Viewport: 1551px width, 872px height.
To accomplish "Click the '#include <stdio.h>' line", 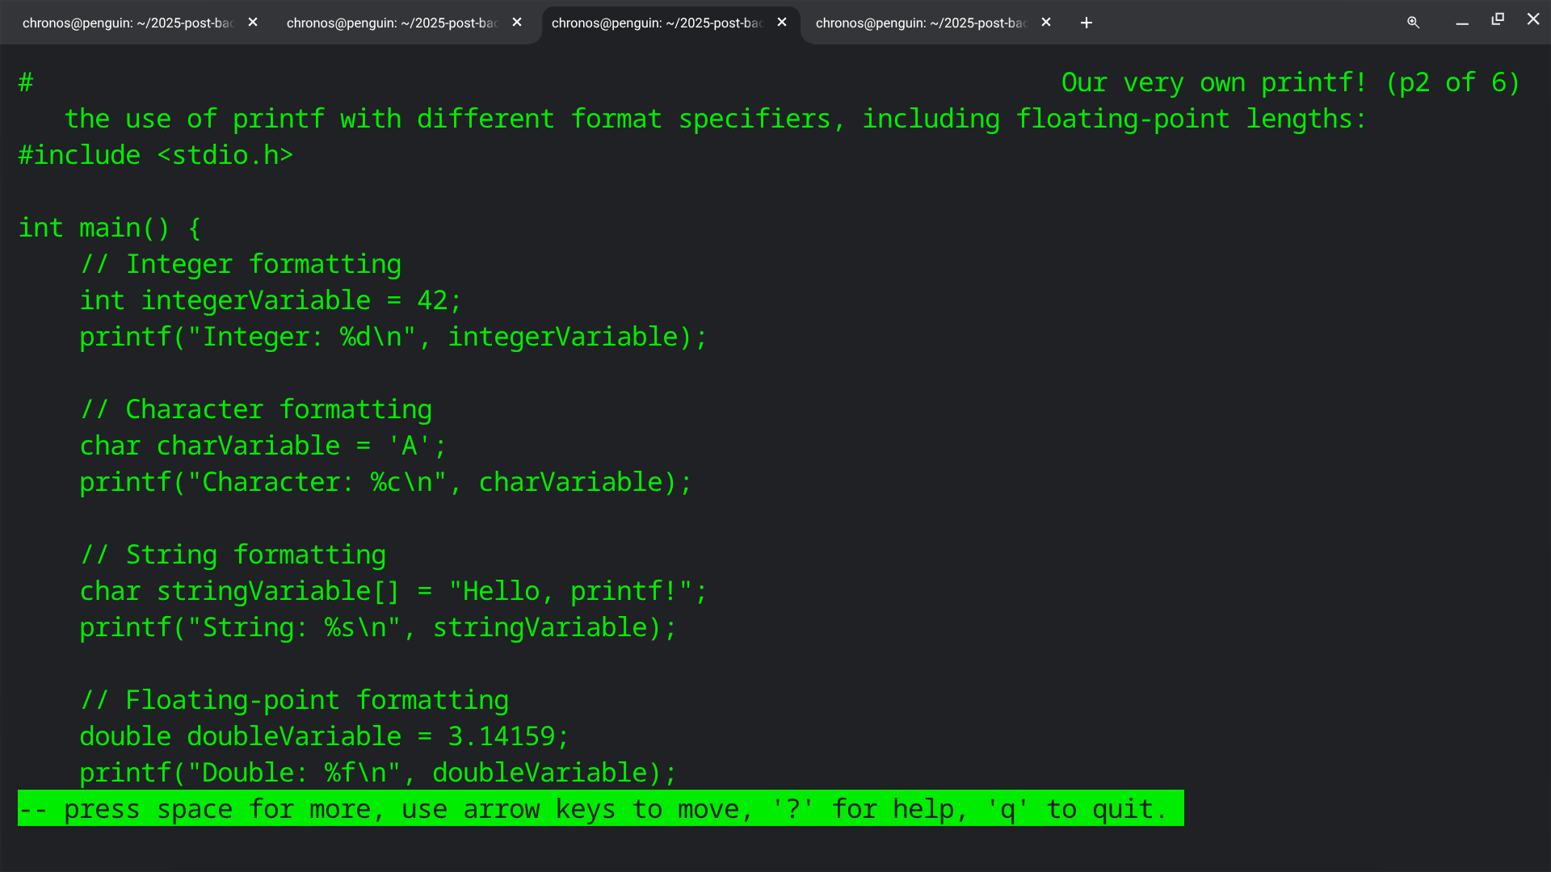I will tap(156, 155).
